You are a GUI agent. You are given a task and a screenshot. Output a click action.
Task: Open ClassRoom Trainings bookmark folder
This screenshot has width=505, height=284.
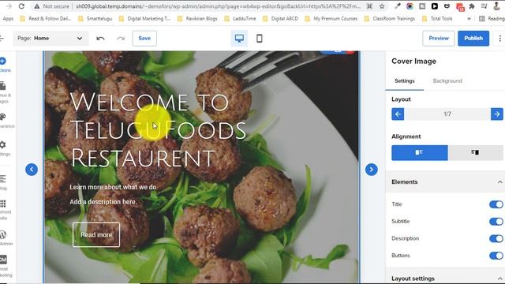pos(390,19)
